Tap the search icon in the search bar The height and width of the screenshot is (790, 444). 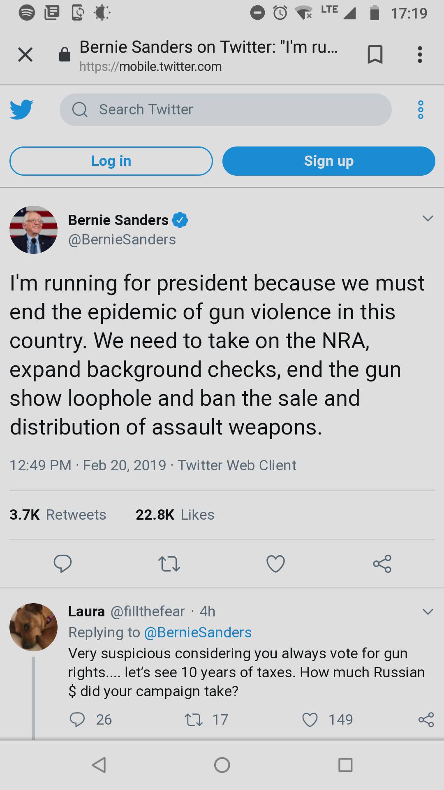coord(81,109)
